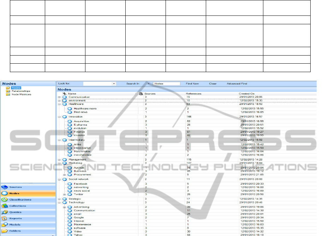Viewport: 323px width, 236px height.
Task: Open Advanced Find
Action: pos(237,84)
